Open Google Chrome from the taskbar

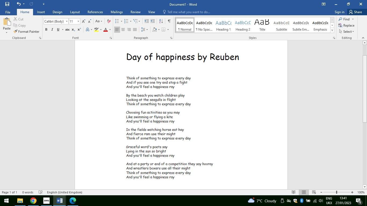[33, 201]
